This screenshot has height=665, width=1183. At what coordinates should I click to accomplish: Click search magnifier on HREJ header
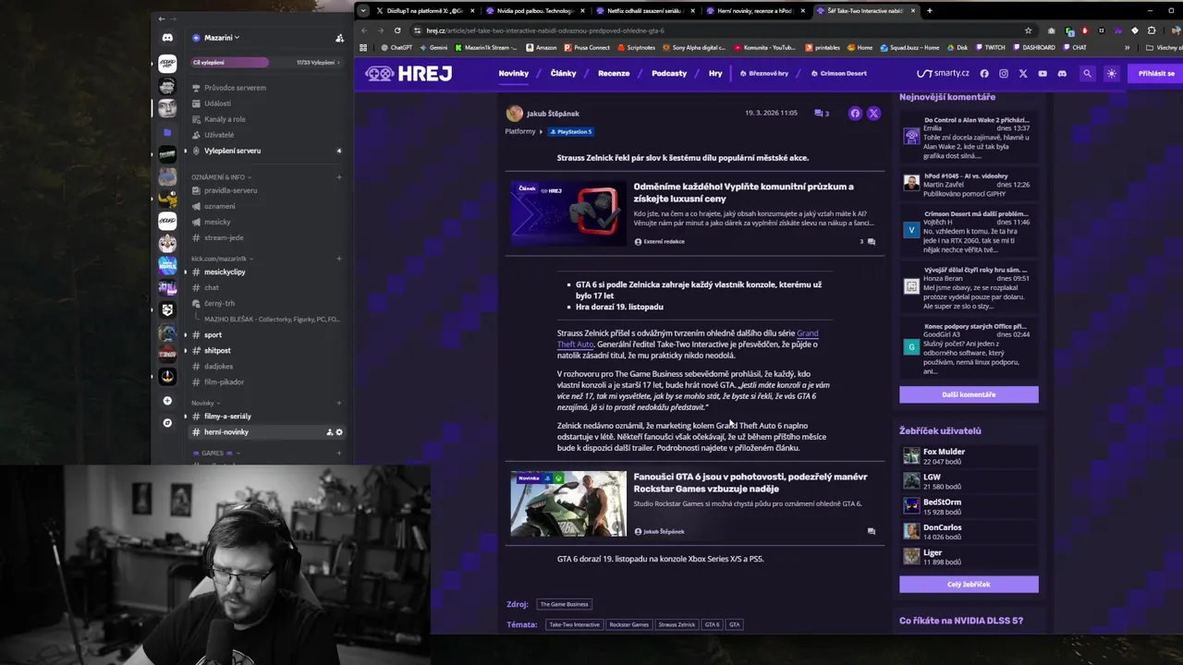click(1088, 73)
